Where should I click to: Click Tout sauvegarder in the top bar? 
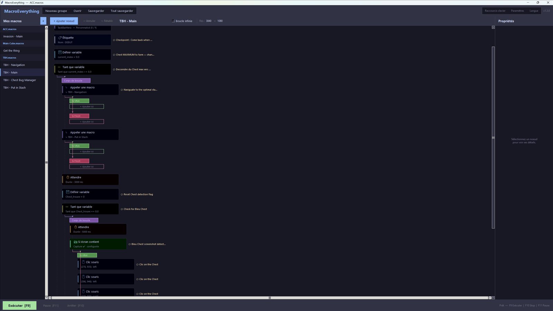tap(122, 11)
